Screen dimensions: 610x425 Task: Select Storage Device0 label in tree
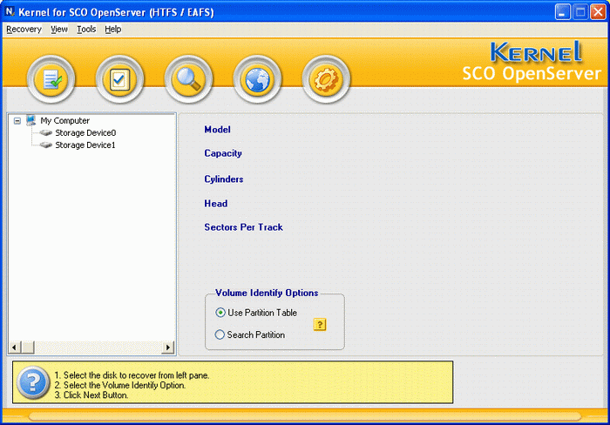tap(85, 133)
